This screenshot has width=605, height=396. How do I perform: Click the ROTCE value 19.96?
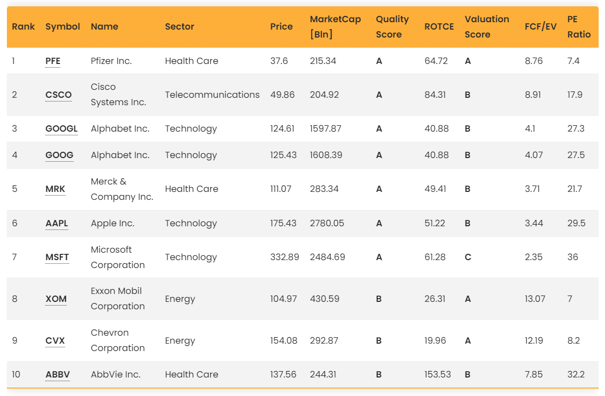coord(435,341)
